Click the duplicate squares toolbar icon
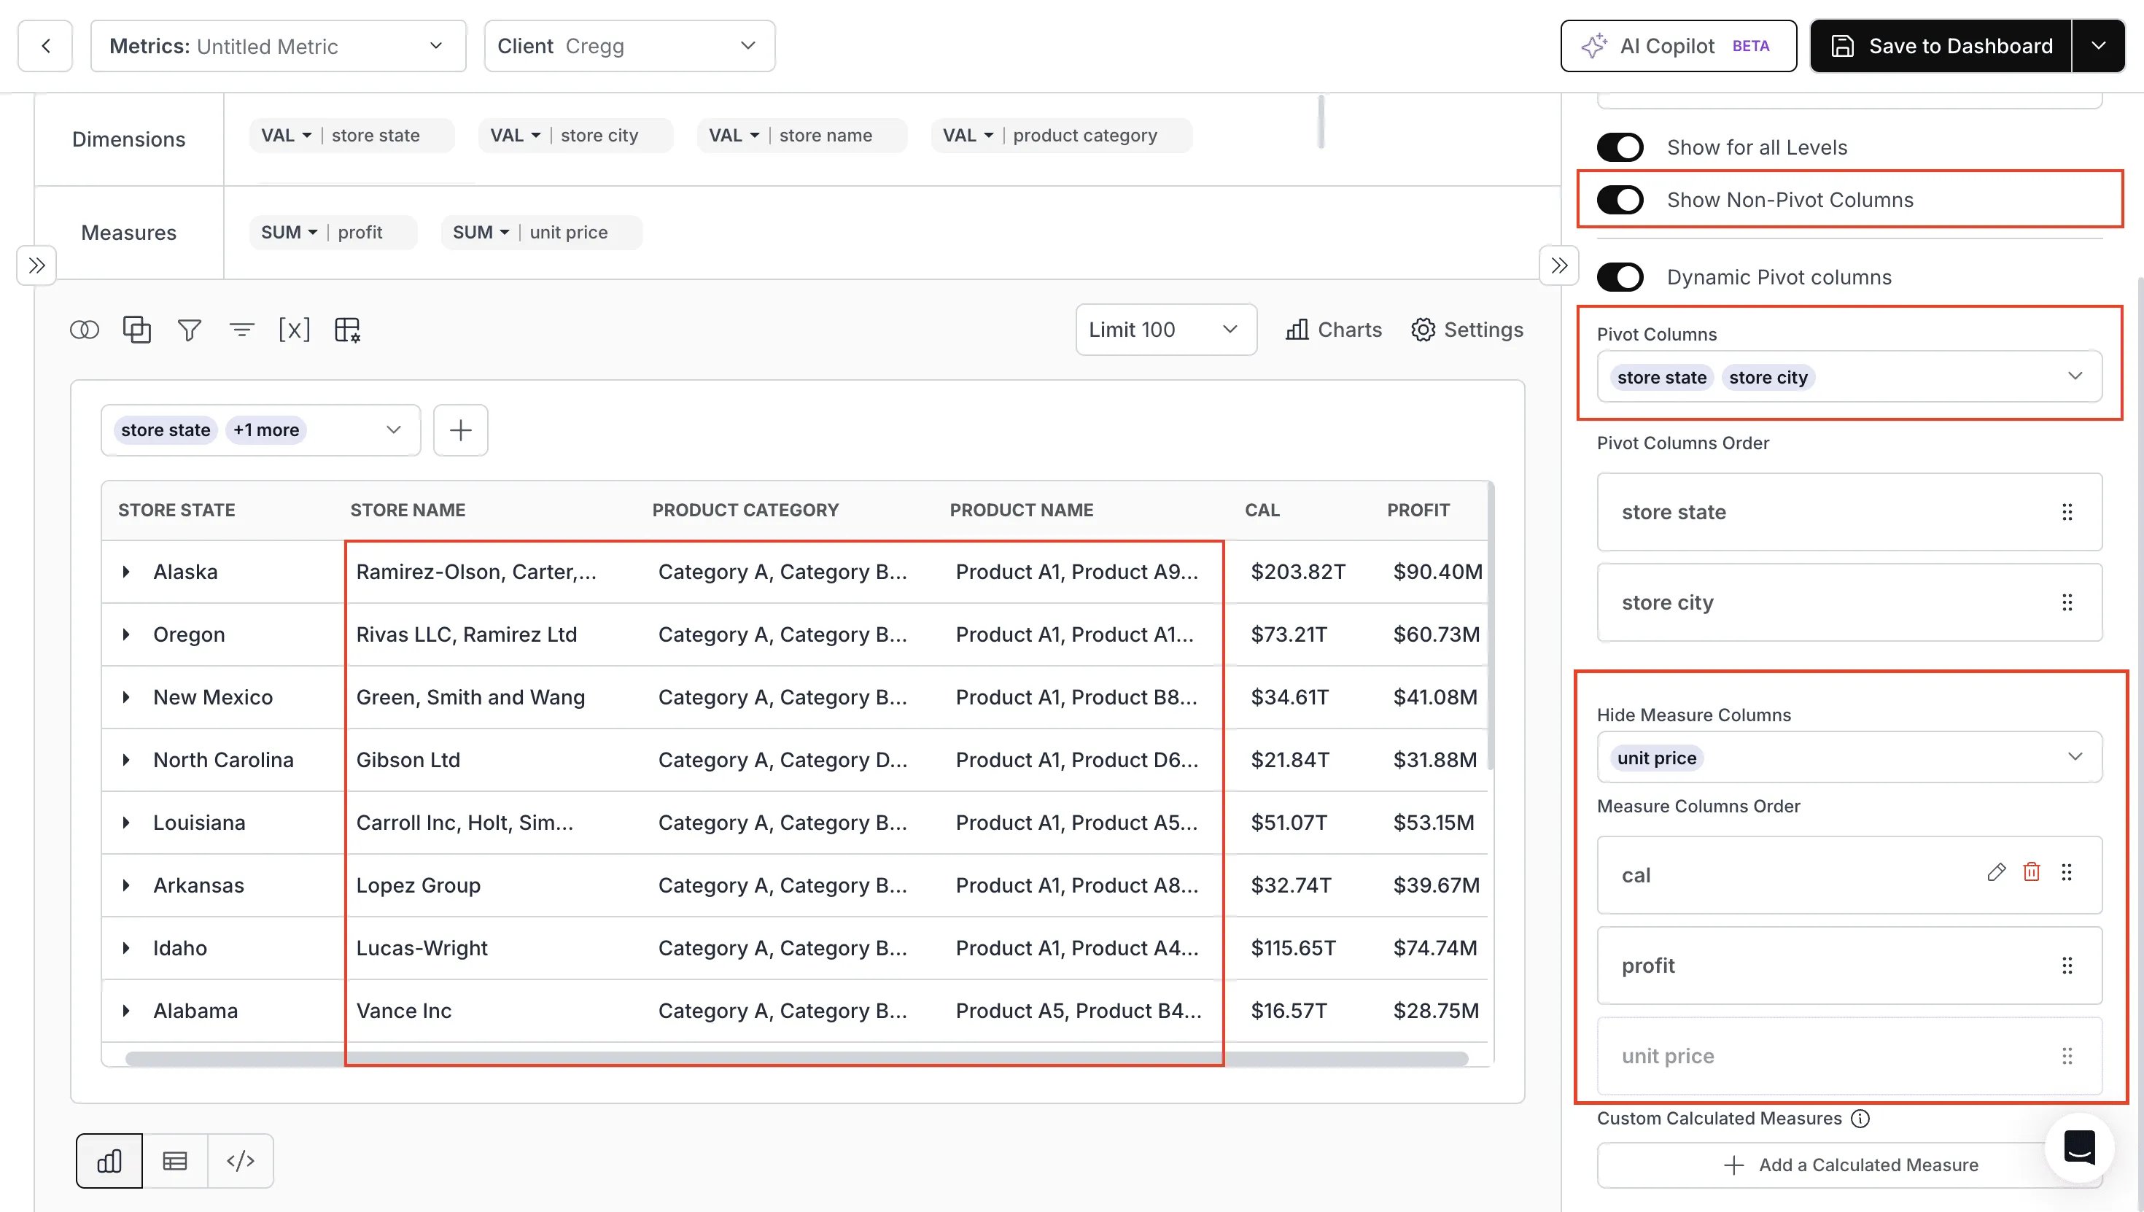 pyautogui.click(x=137, y=330)
